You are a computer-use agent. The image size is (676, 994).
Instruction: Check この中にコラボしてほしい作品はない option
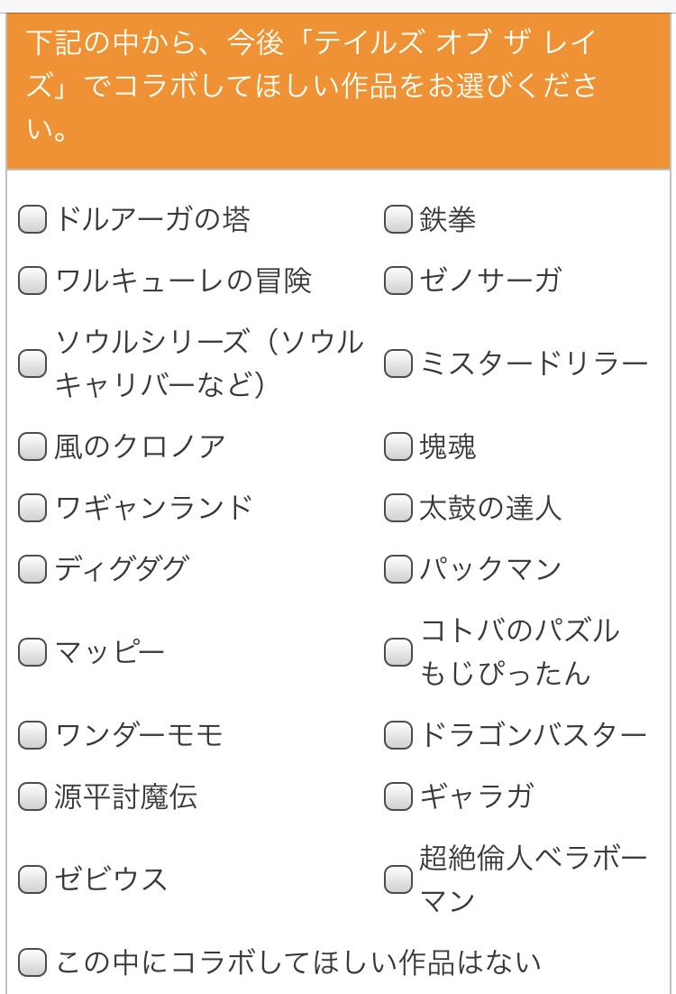point(32,962)
